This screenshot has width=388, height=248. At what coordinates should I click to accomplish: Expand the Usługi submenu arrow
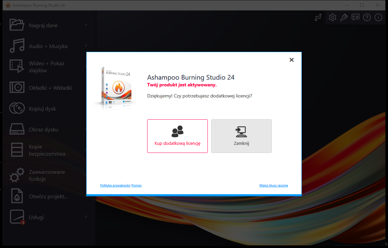point(86,217)
